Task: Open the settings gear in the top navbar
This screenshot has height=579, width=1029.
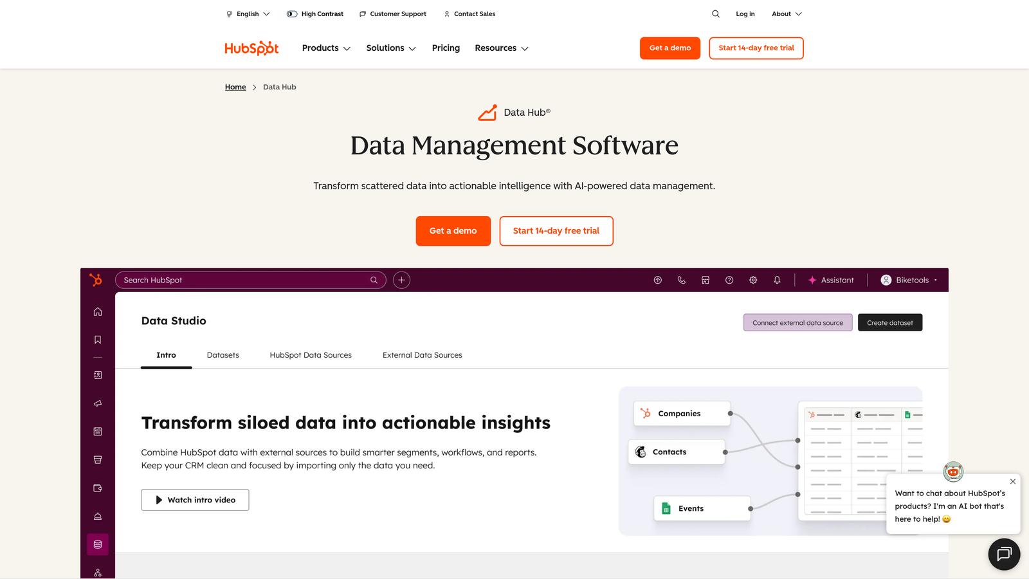Action: [753, 280]
